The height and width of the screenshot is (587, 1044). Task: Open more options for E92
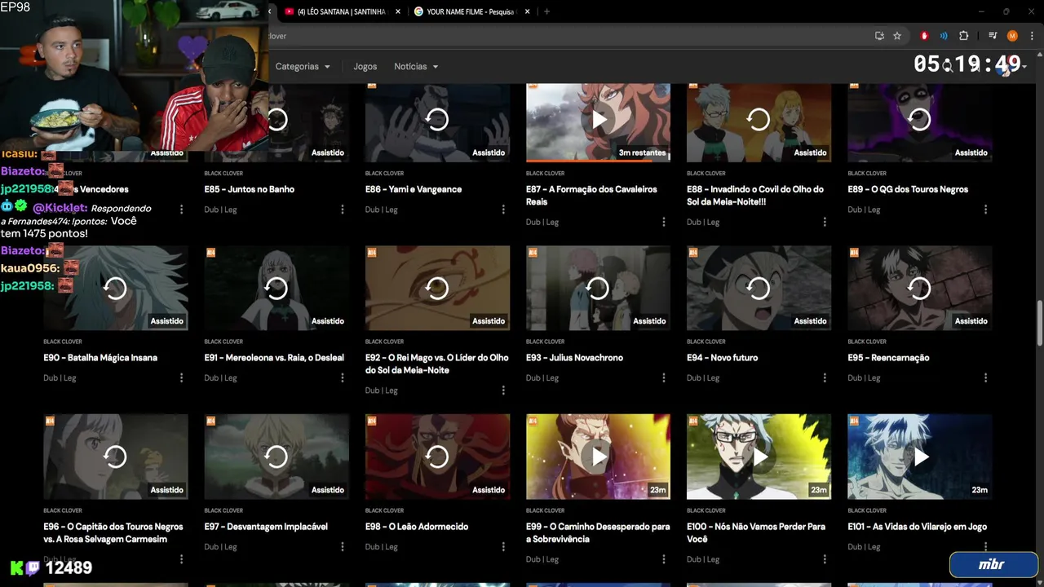[x=503, y=391]
